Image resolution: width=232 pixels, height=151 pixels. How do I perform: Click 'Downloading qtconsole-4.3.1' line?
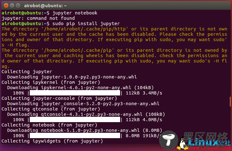[86, 114]
